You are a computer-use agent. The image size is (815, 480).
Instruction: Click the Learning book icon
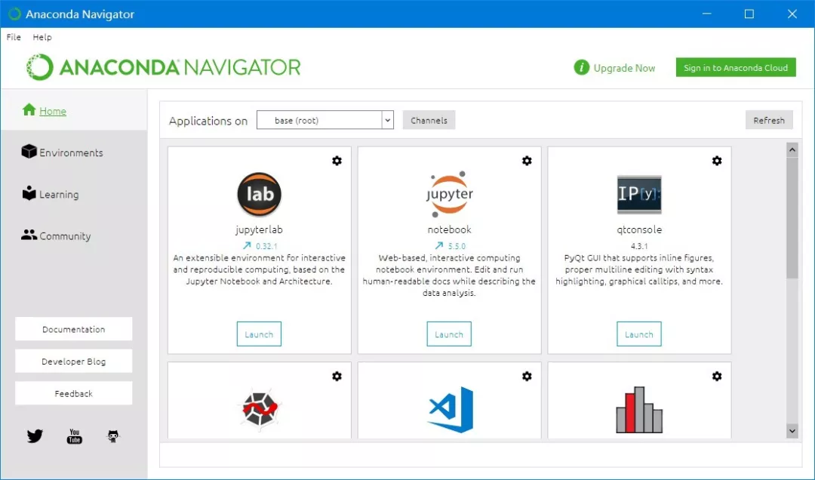(29, 193)
